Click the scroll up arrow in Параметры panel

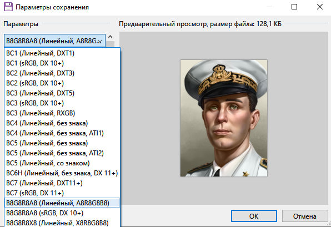click(110, 37)
